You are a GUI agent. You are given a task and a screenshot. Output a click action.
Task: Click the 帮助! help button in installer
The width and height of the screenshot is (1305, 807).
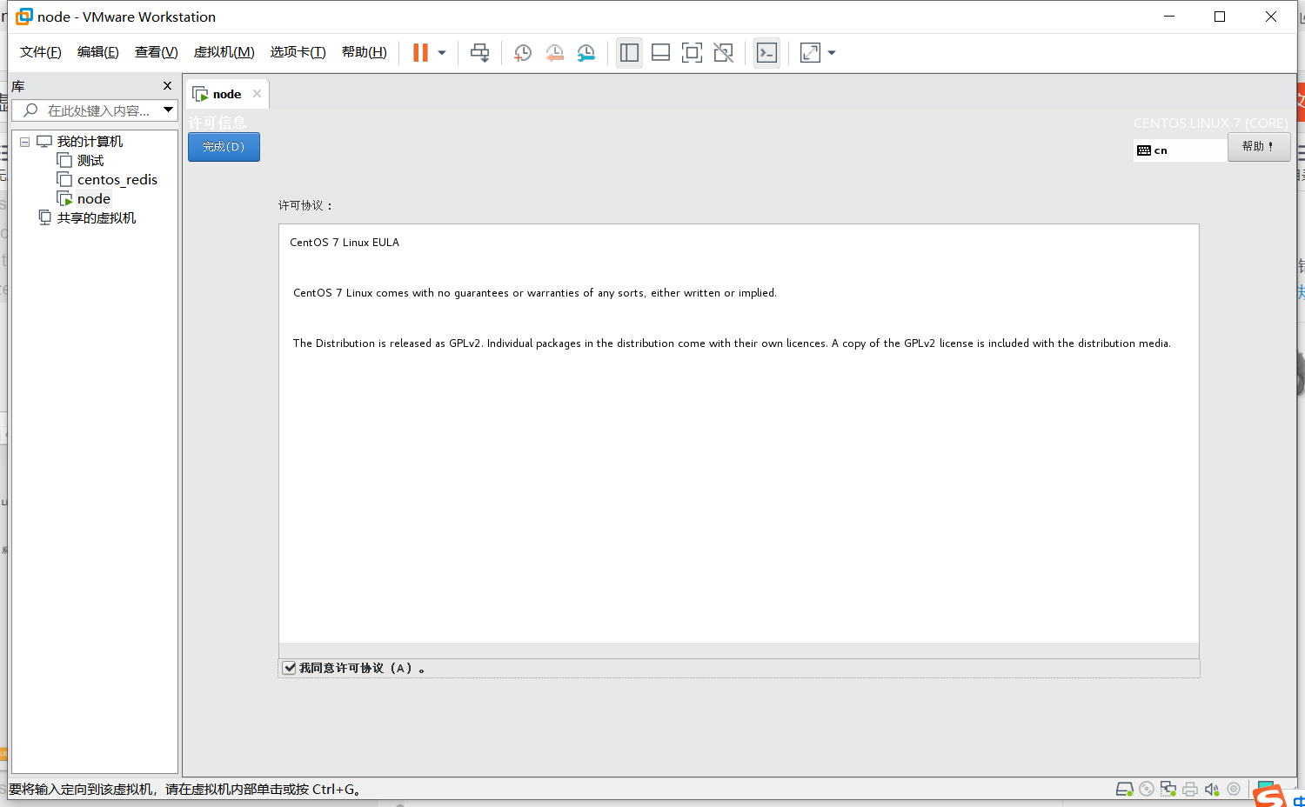pyautogui.click(x=1258, y=147)
